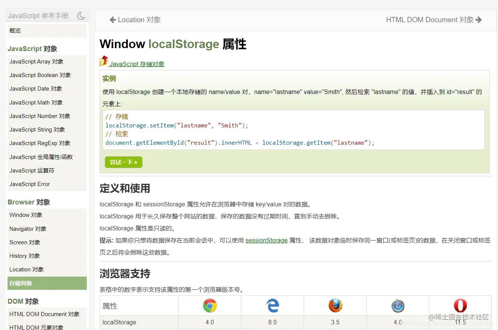
Task: Click the localStorage 属性是只读的 sentence
Action: coord(137,228)
